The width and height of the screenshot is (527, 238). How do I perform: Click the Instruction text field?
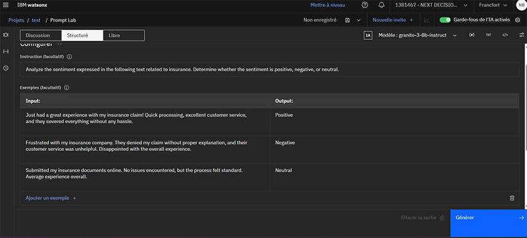(269, 70)
